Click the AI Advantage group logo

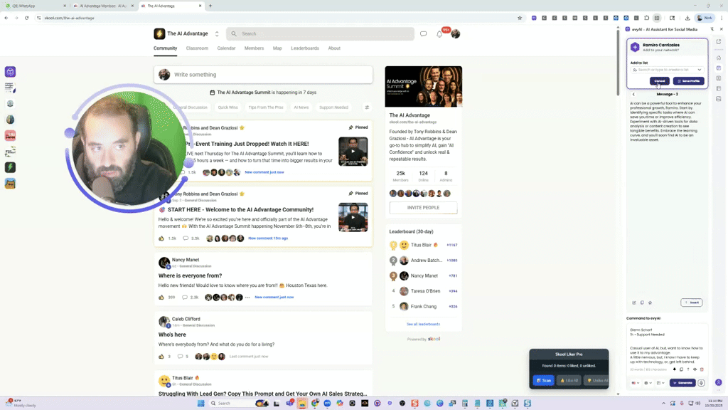click(x=159, y=33)
